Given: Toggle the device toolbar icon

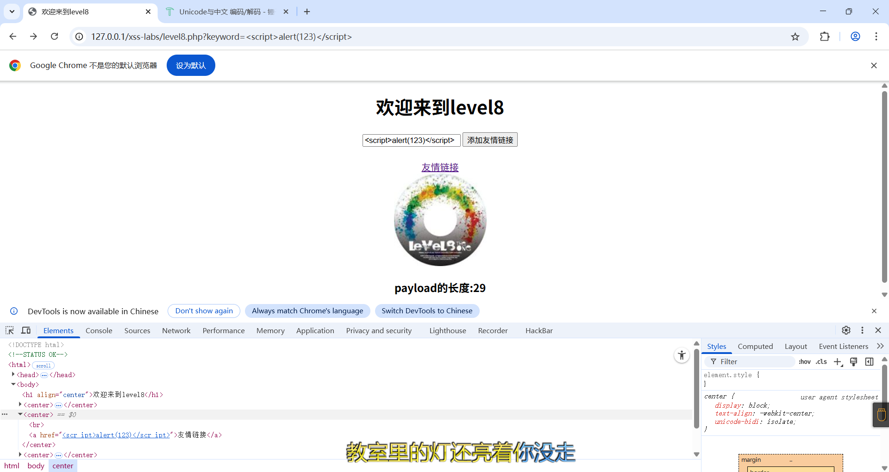Looking at the screenshot, I should [x=26, y=330].
